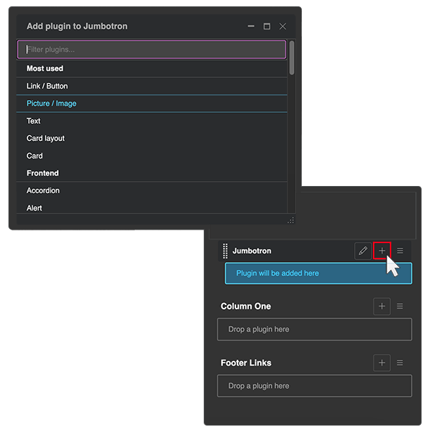Screen dimensions: 423x427
Task: Open the Column One settings menu
Action: point(400,307)
